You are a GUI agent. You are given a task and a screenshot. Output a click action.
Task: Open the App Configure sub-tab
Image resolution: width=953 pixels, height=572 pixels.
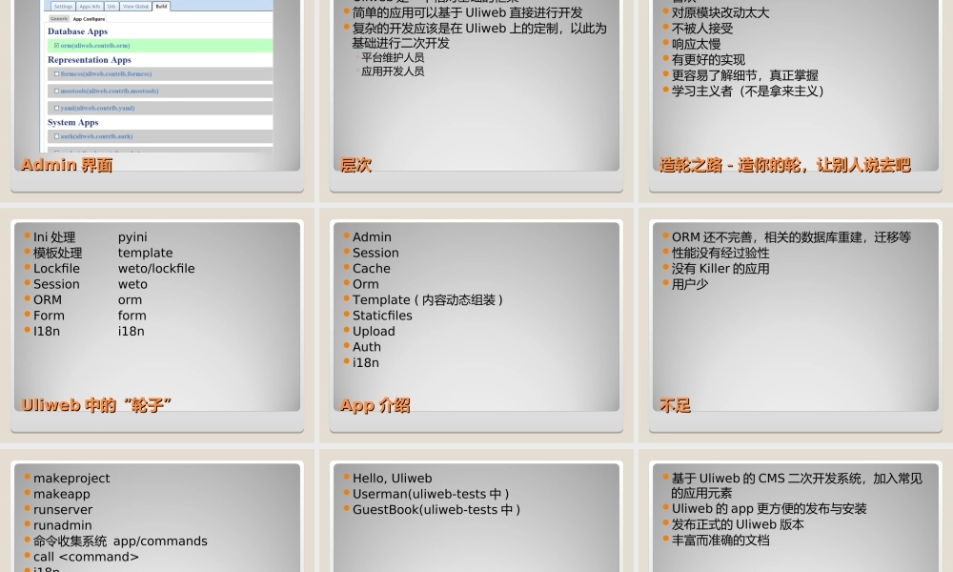click(89, 19)
